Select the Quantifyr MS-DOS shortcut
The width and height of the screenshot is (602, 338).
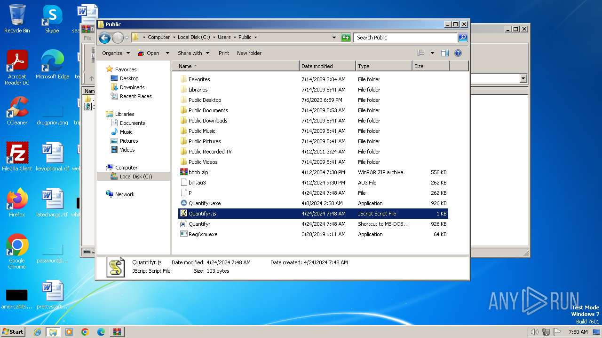(x=313, y=224)
